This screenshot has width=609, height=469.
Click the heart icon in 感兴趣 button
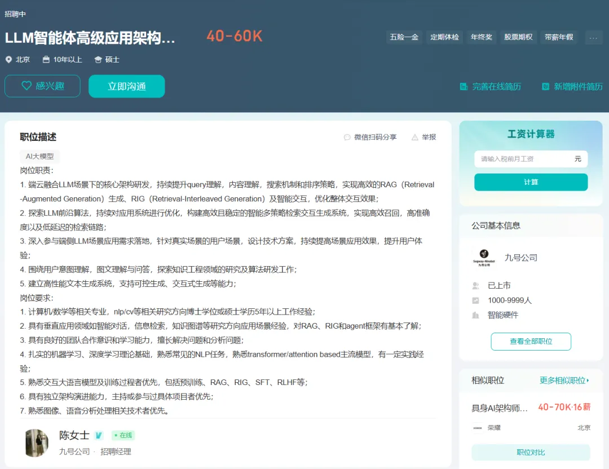click(27, 86)
